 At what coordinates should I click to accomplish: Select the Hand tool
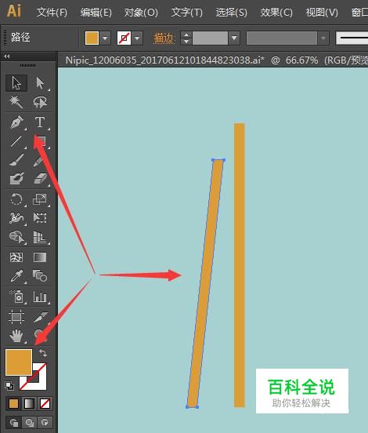coord(16,336)
